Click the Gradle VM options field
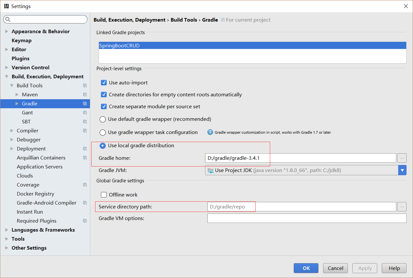The height and width of the screenshot is (278, 413). [x=307, y=218]
